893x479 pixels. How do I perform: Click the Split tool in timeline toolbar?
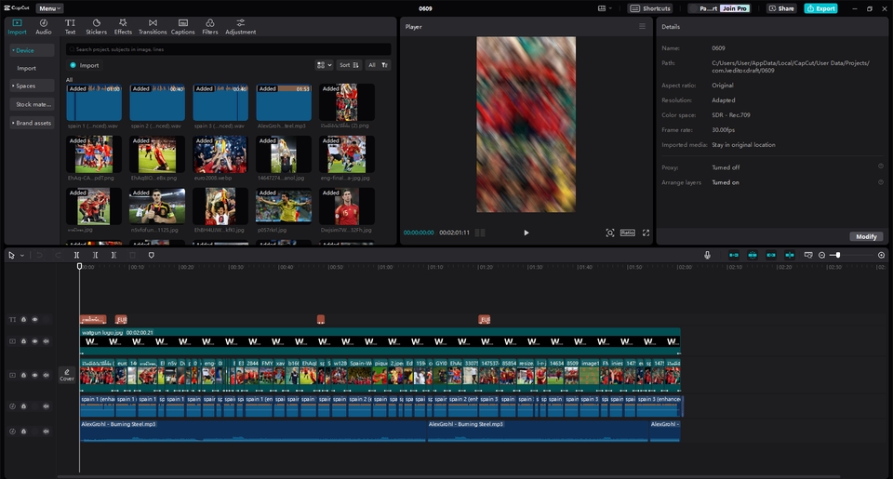tap(77, 255)
